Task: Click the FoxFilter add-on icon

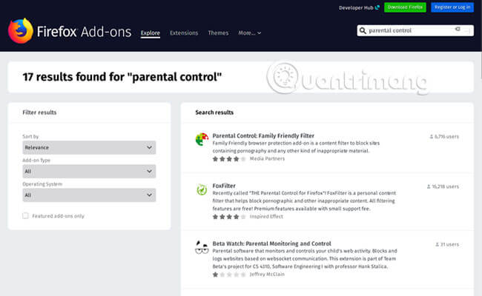Action: tap(201, 189)
